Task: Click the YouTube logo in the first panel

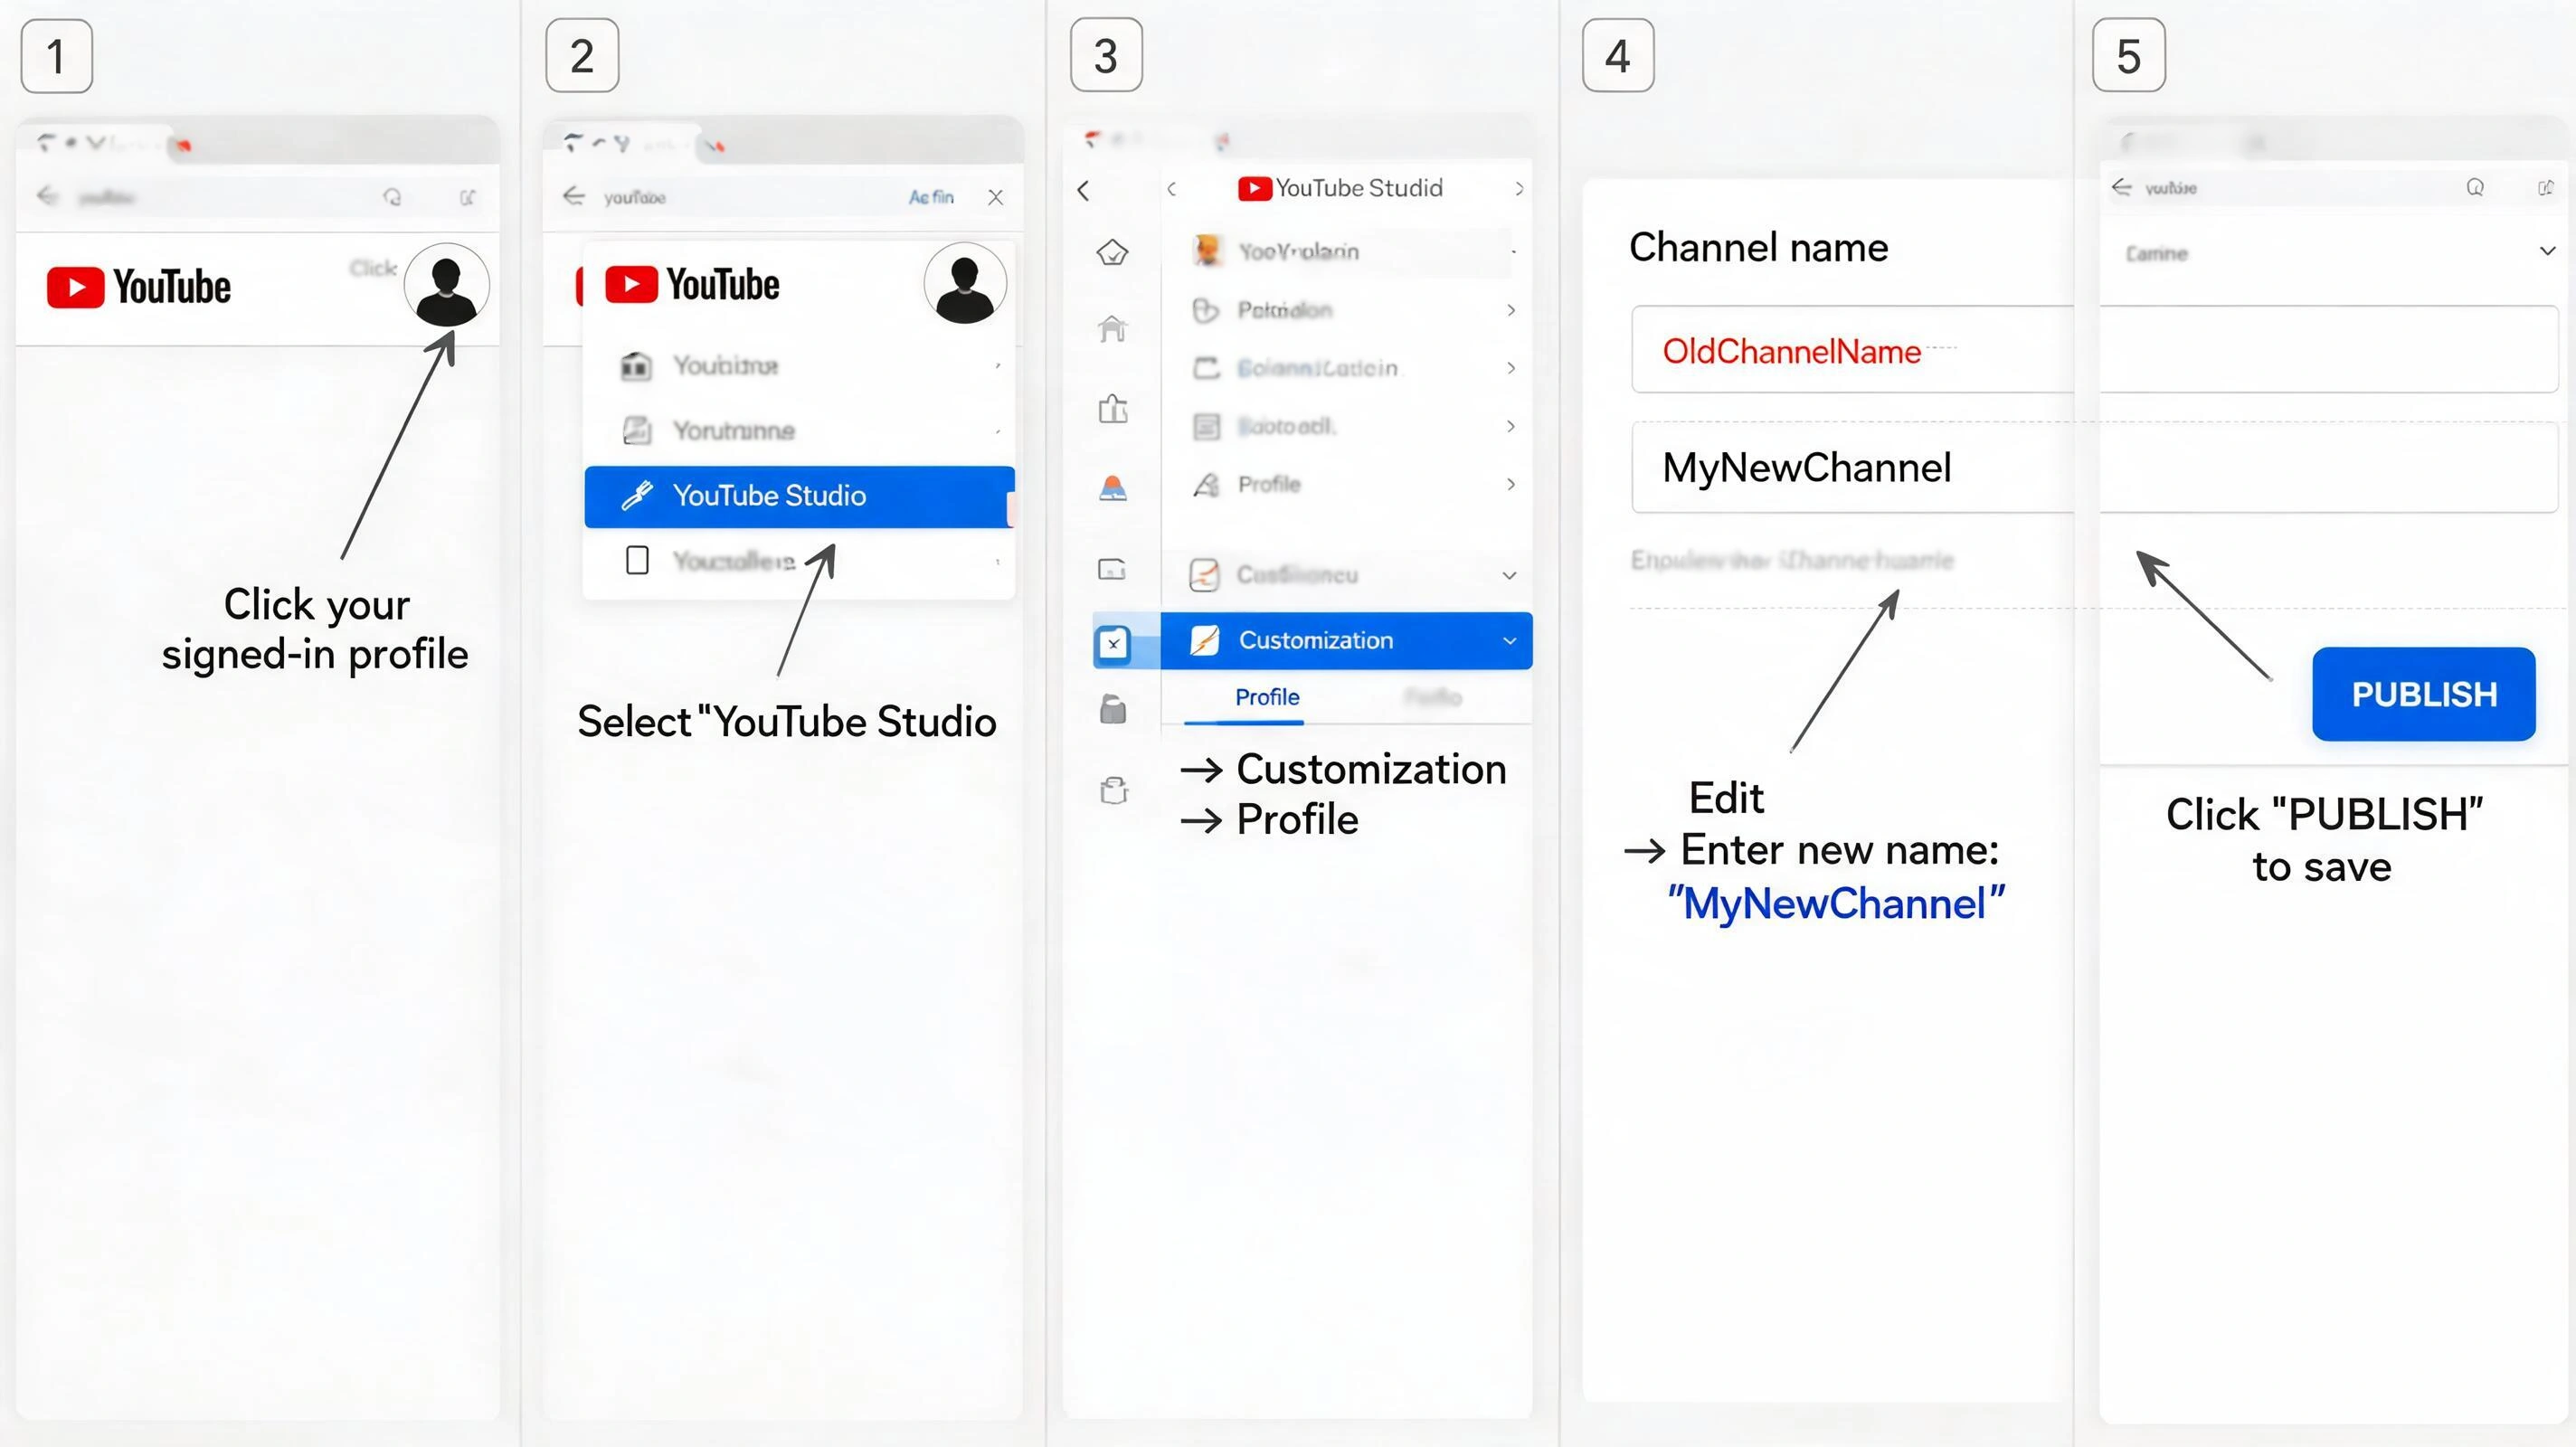Action: pyautogui.click(x=139, y=287)
